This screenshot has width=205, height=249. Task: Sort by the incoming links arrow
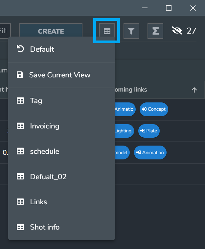194,90
